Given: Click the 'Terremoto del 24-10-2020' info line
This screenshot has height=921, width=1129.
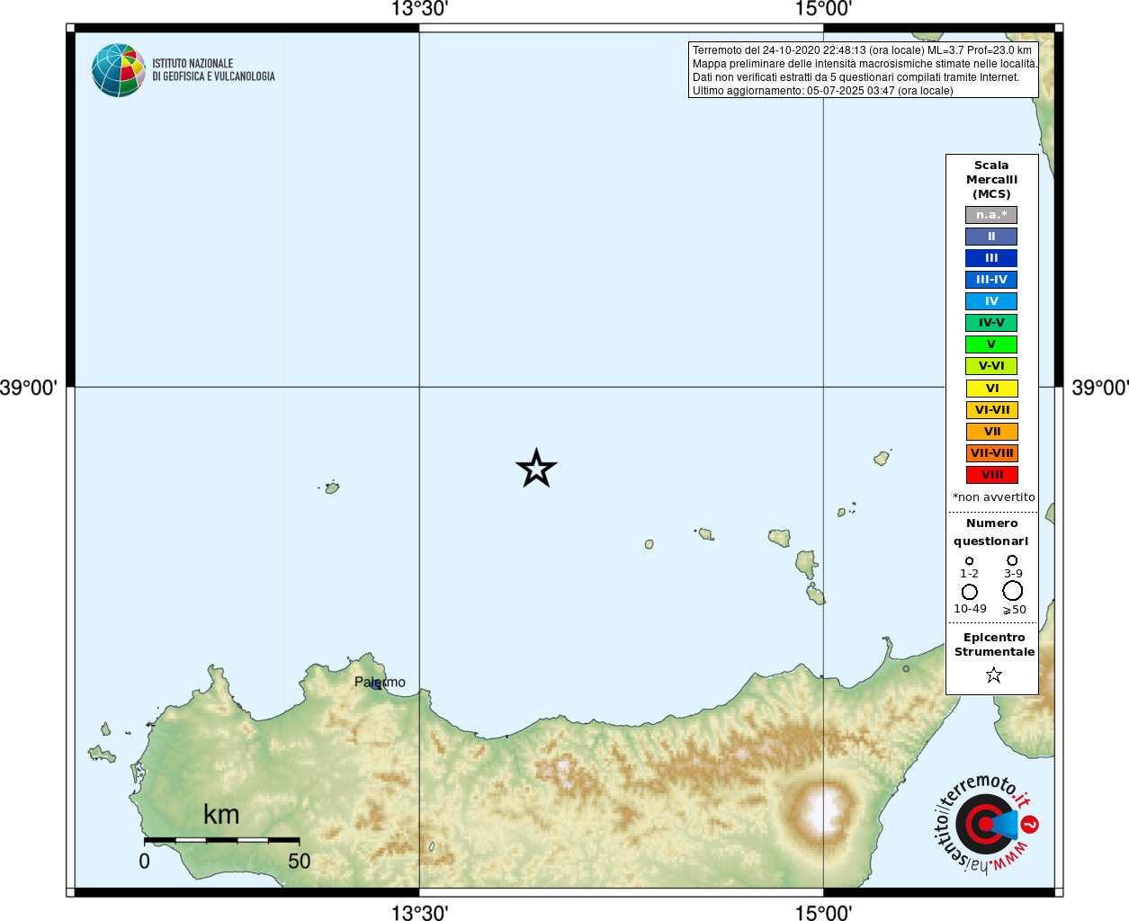Looking at the screenshot, I should (862, 50).
